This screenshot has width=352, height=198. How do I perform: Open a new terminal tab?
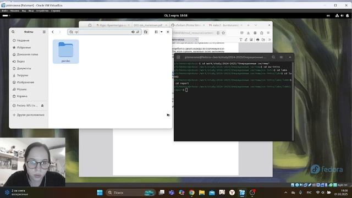click(x=178, y=57)
